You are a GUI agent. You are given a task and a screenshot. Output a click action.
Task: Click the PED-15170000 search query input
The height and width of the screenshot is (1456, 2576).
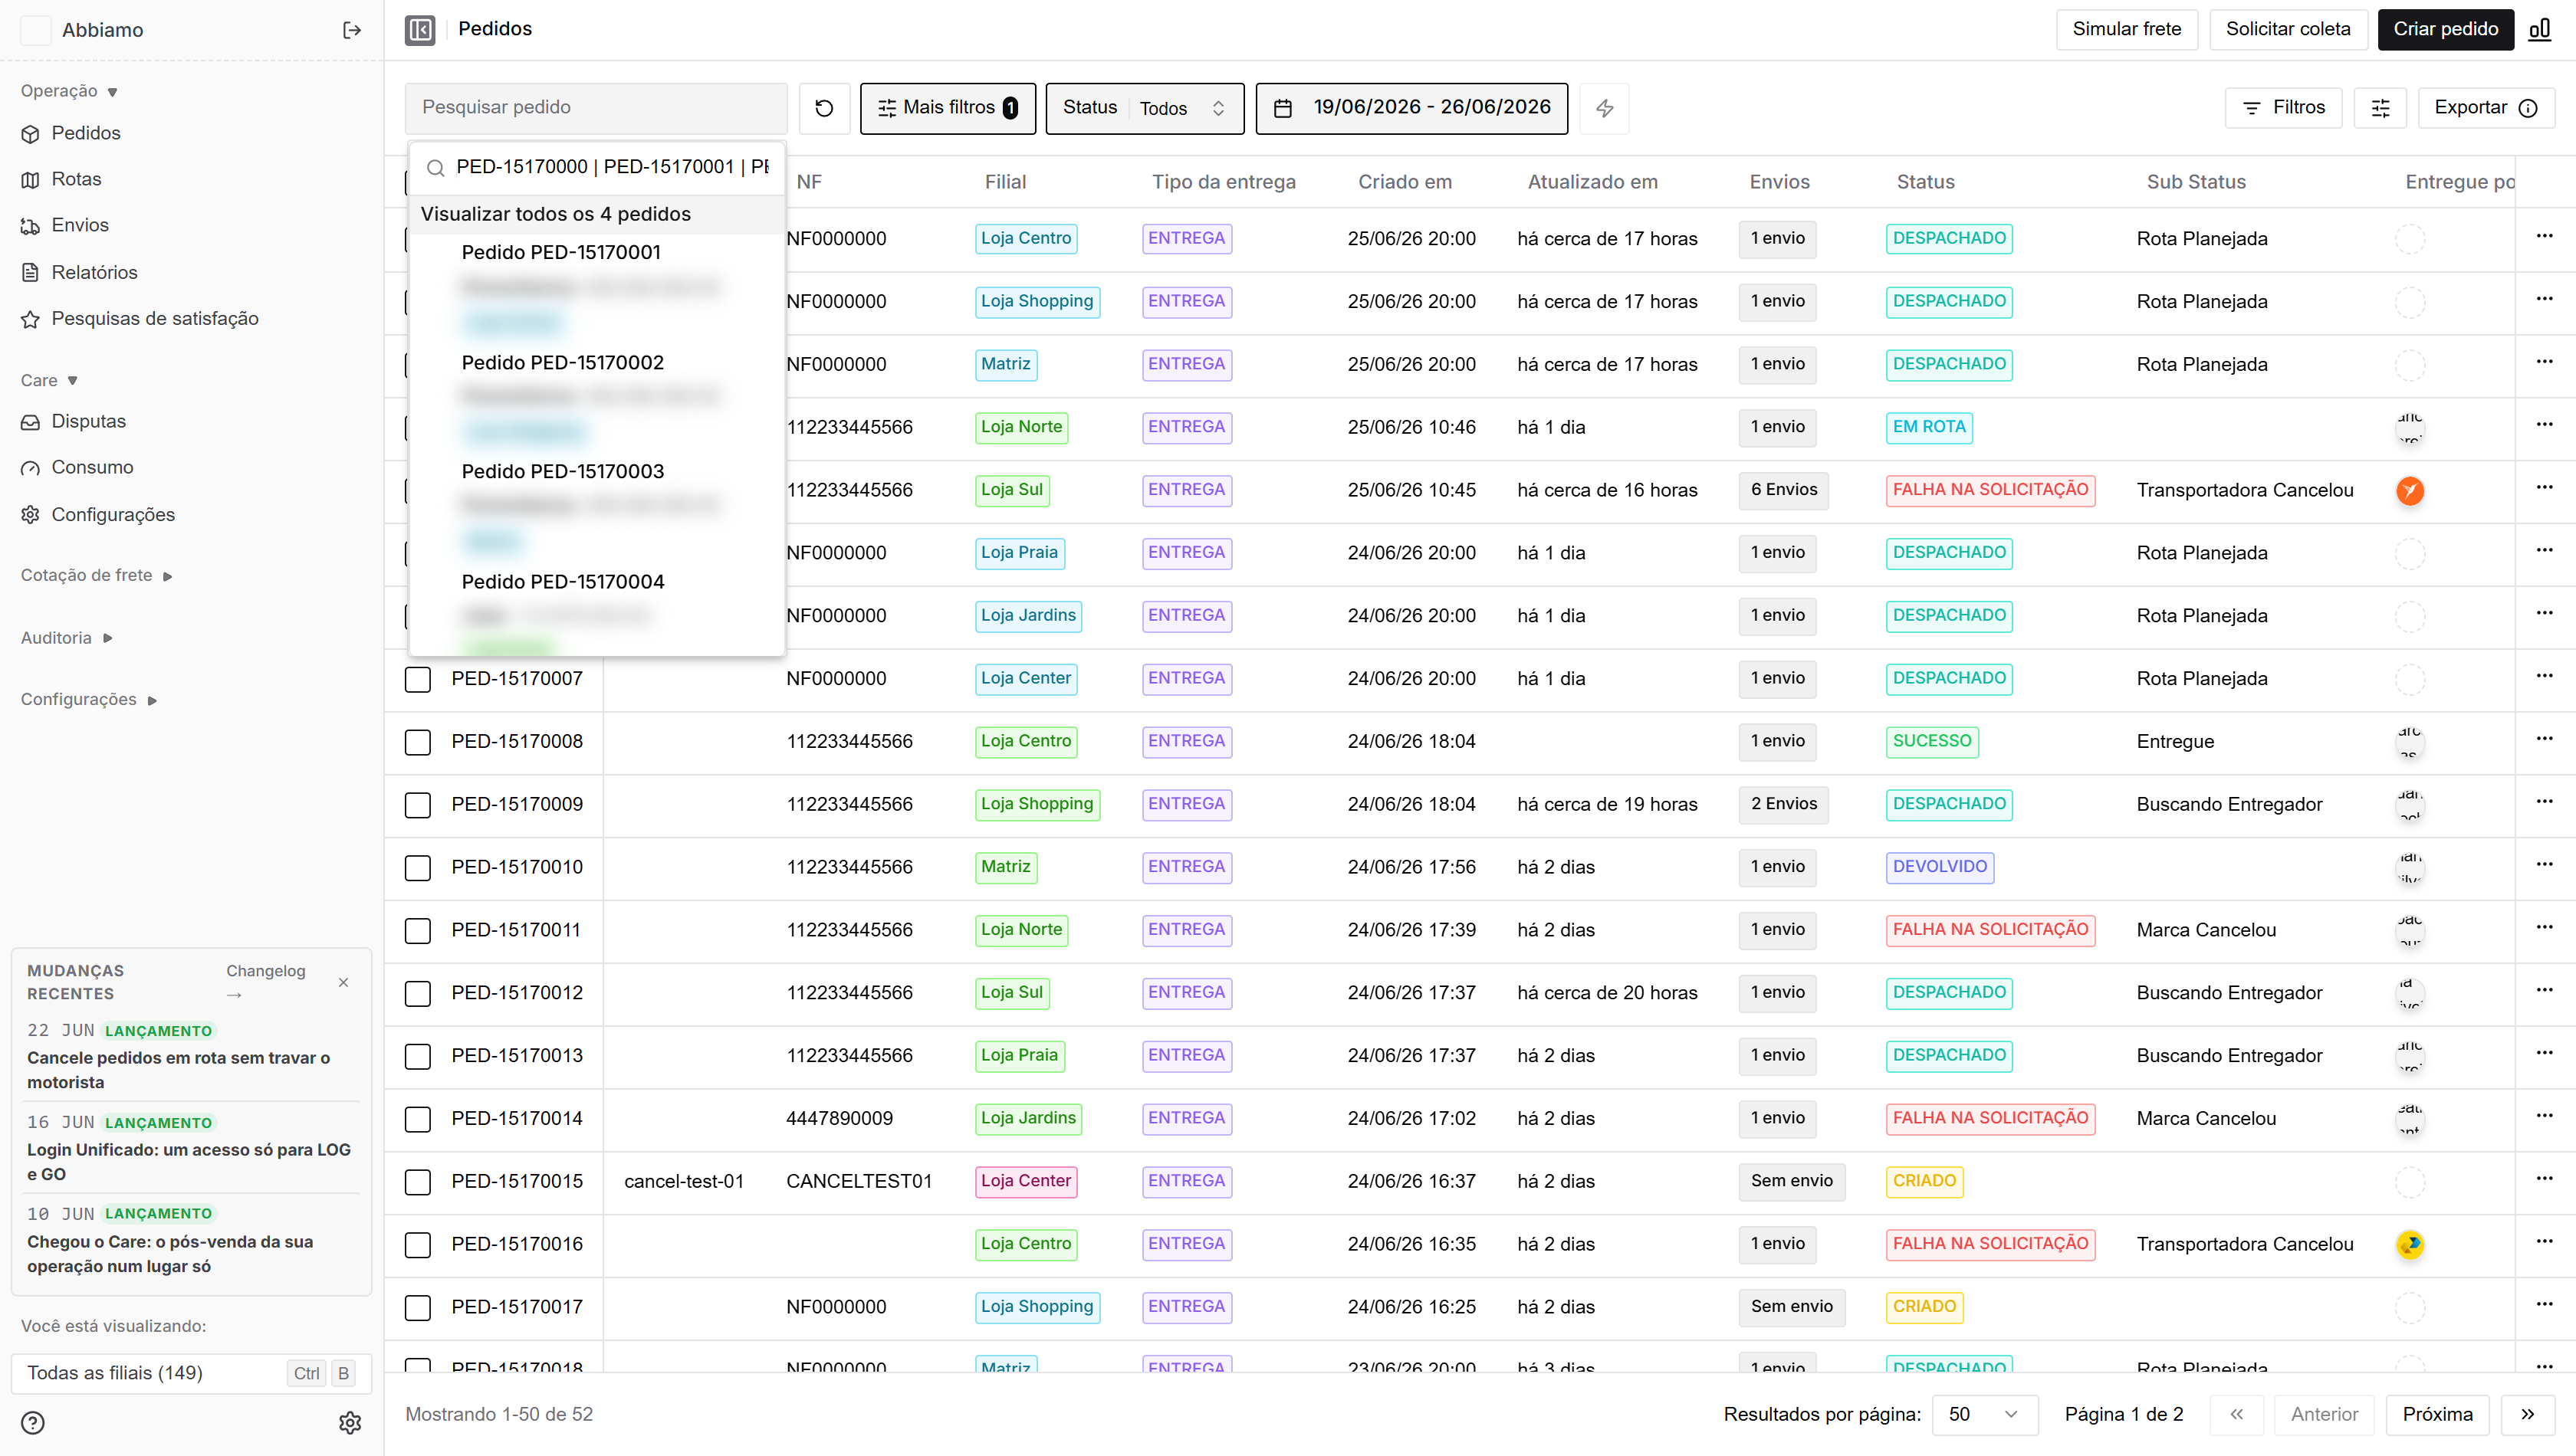(613, 167)
